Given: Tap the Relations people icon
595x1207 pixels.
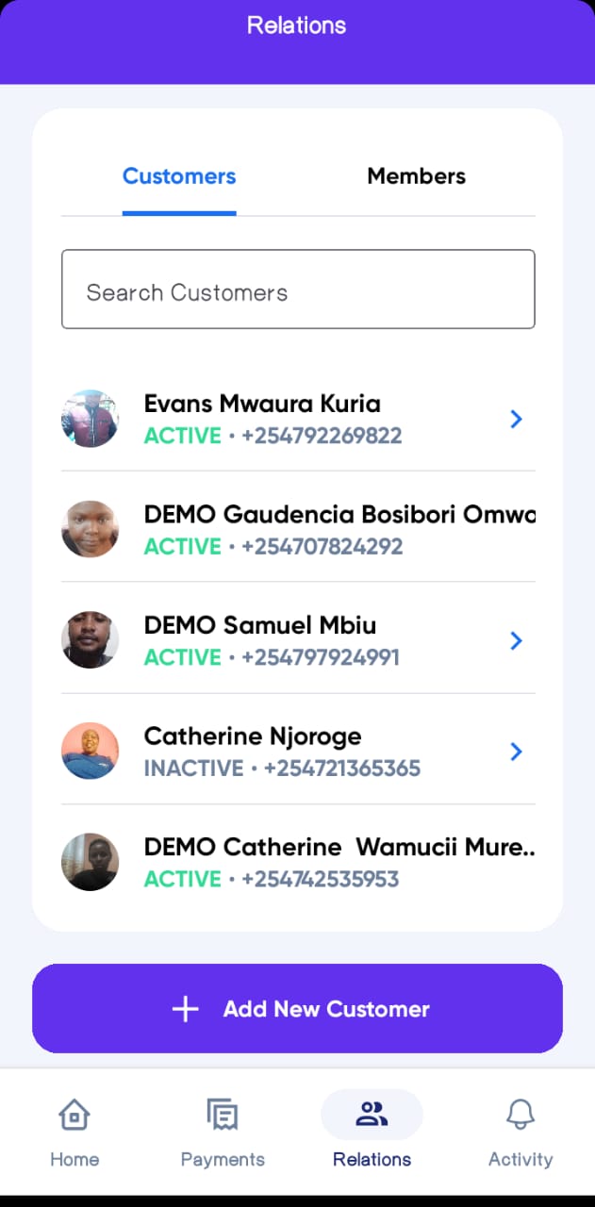Looking at the screenshot, I should tap(372, 1115).
